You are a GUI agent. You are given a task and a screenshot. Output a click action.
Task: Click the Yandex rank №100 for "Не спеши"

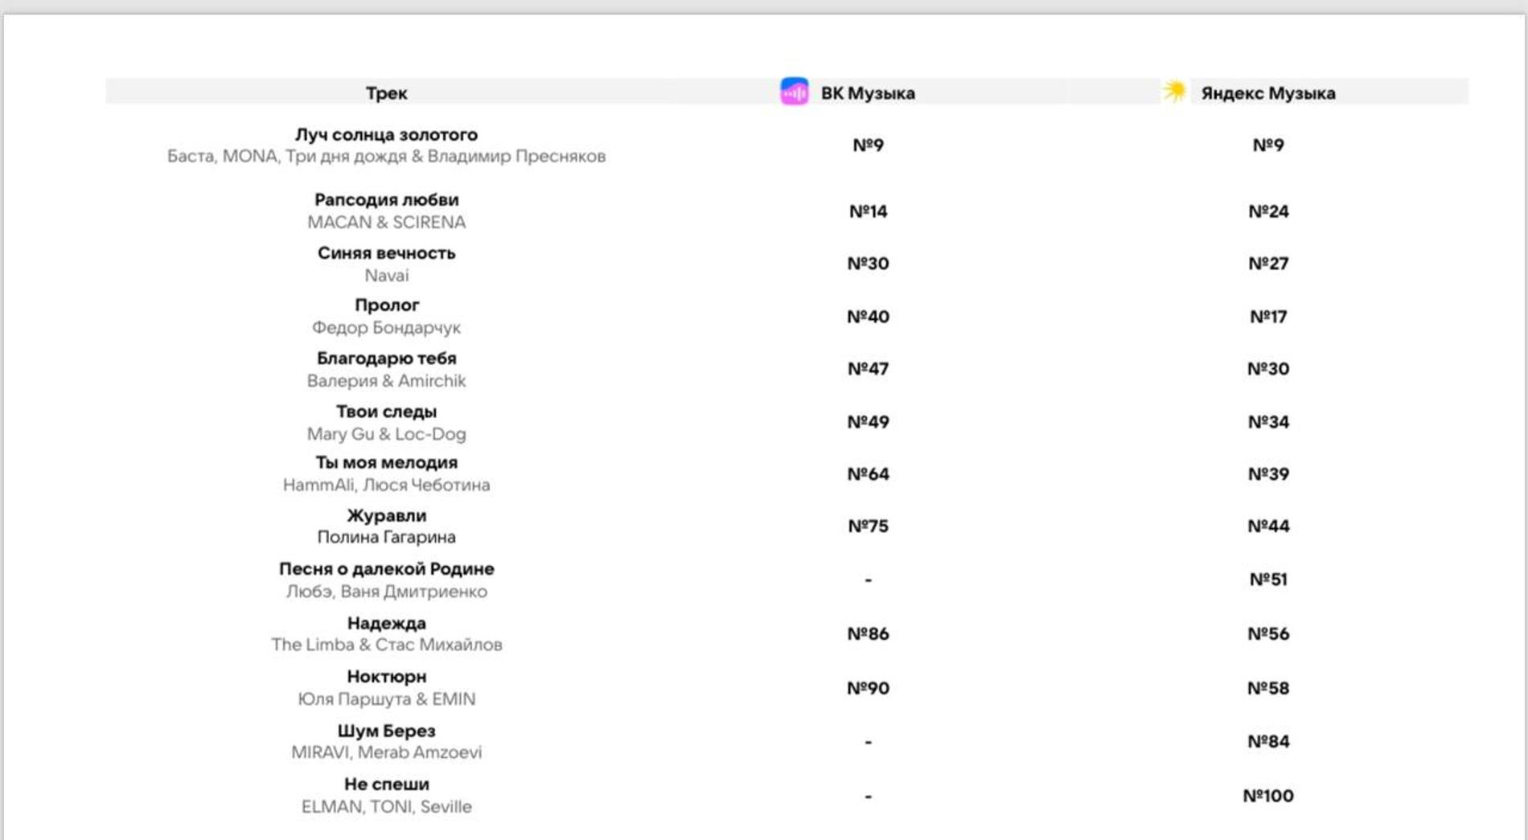pos(1268,796)
